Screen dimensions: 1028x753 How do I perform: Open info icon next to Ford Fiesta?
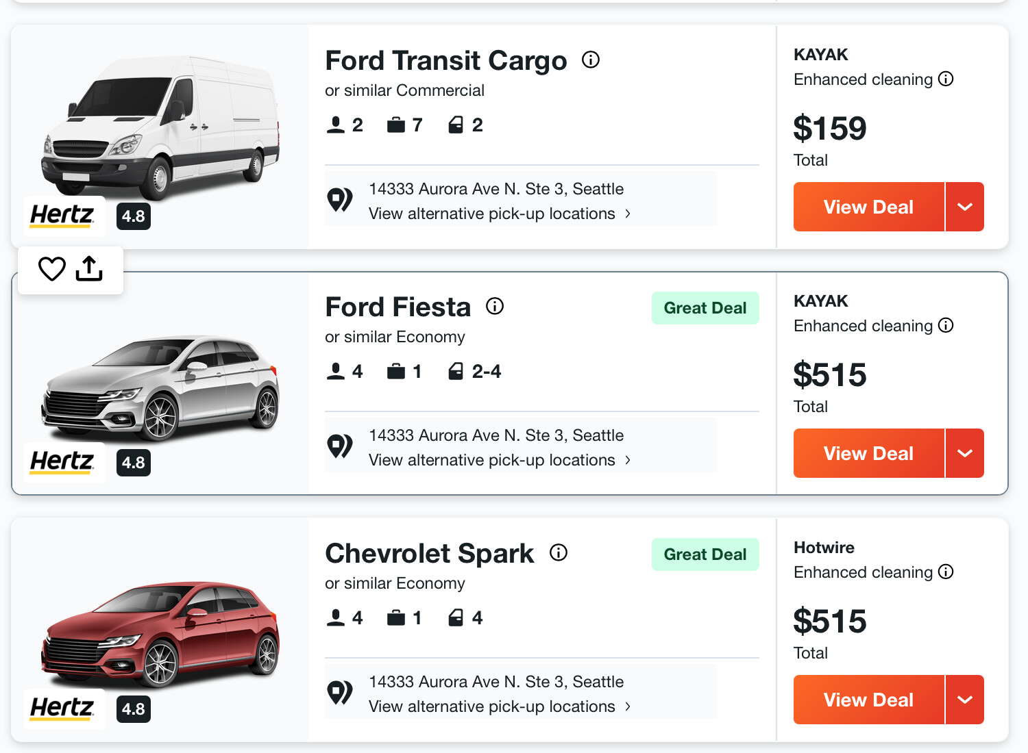coord(495,306)
